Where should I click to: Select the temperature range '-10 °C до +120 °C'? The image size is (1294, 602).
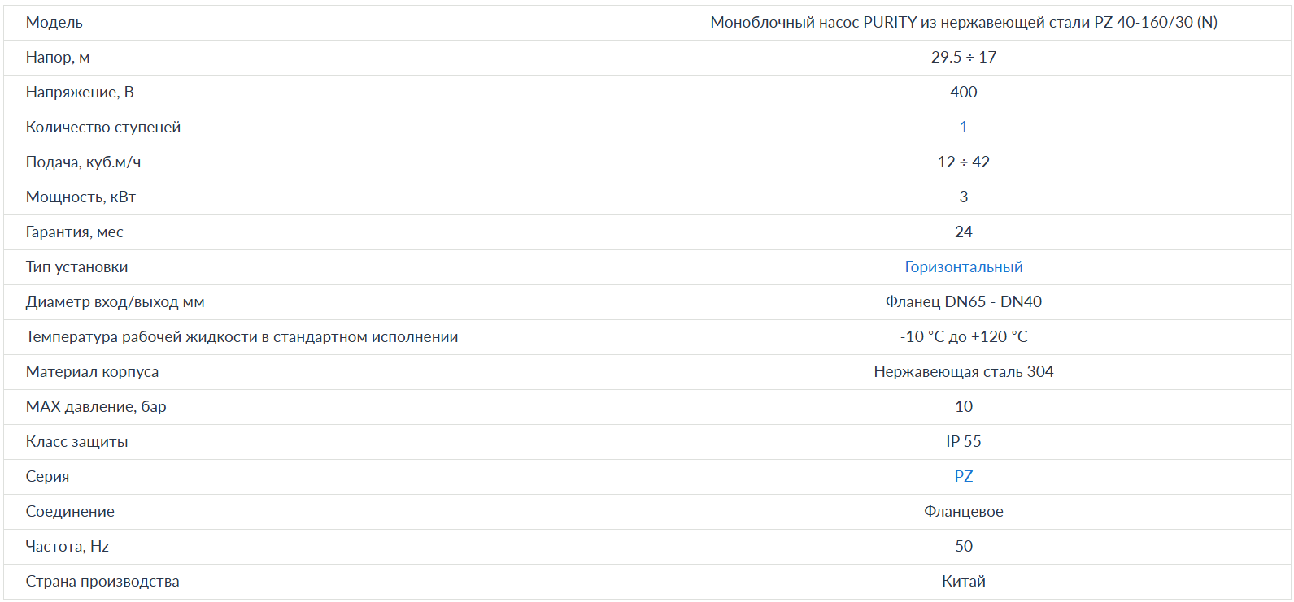click(963, 336)
